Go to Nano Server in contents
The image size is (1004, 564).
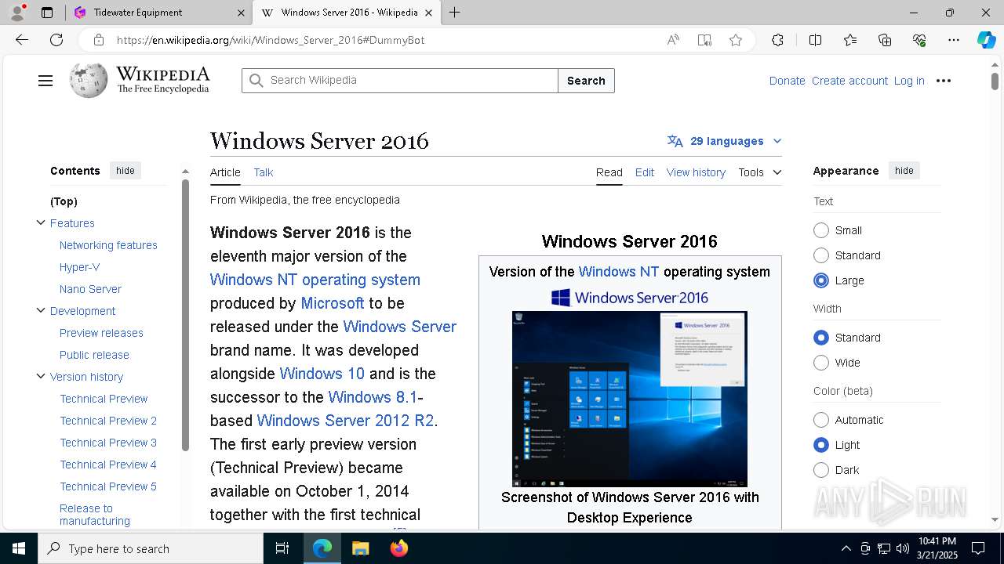click(x=90, y=289)
